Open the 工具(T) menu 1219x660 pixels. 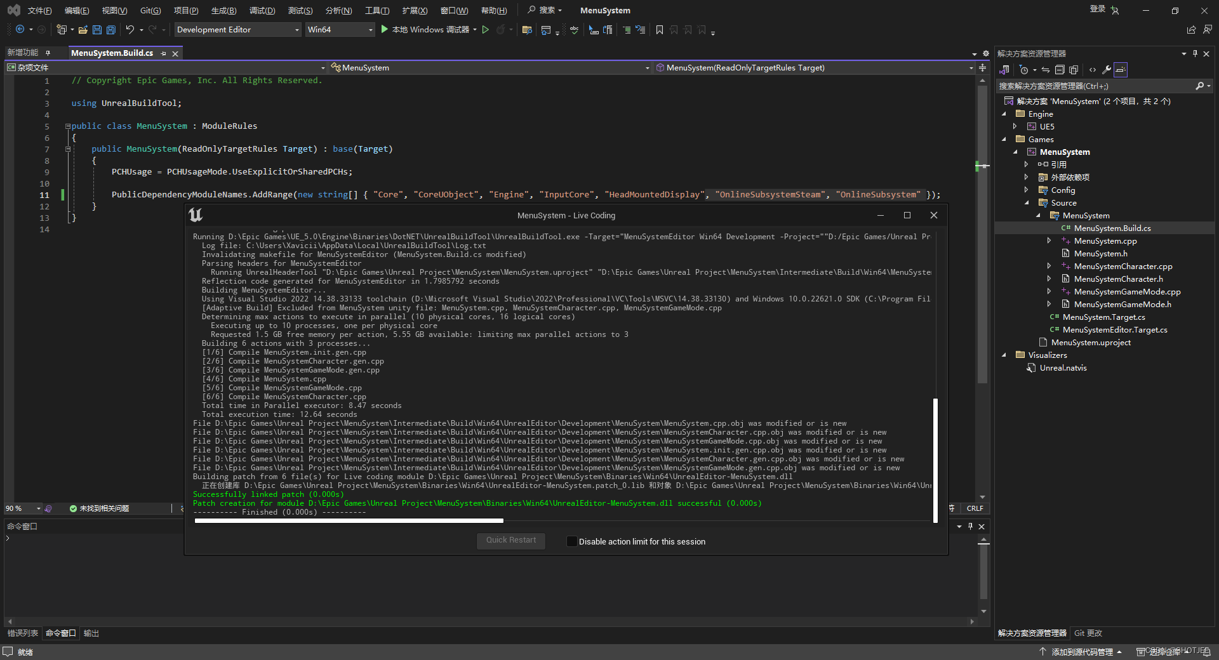tap(377, 10)
